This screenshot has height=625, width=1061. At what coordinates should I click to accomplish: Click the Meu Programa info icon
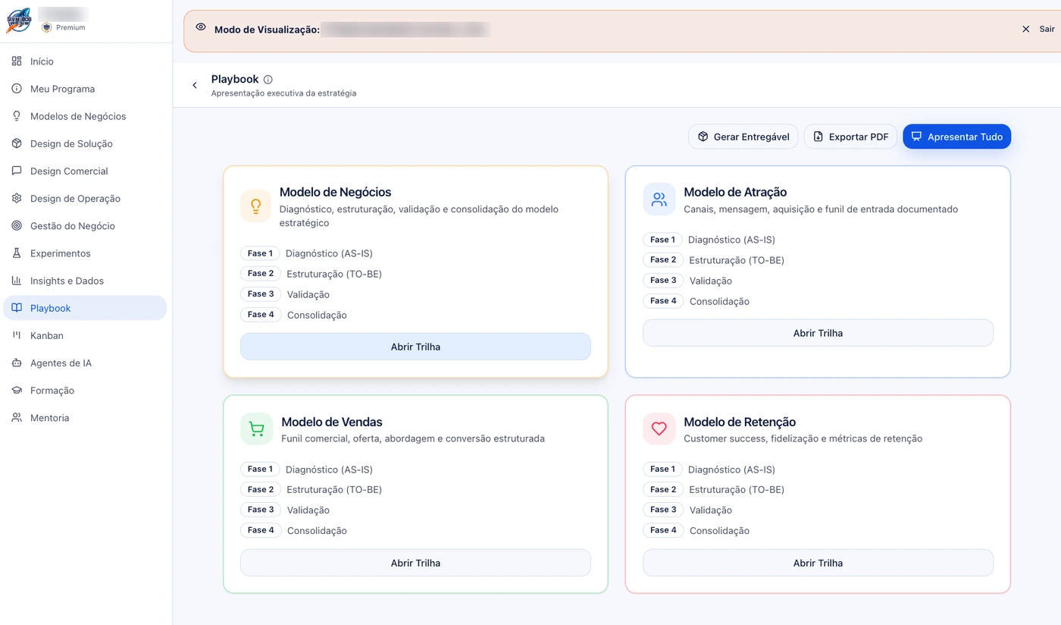(x=17, y=89)
